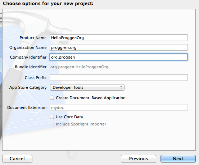199x165 pixels.
Task: Click the Document Extension mydoc field
Action: tap(118, 107)
